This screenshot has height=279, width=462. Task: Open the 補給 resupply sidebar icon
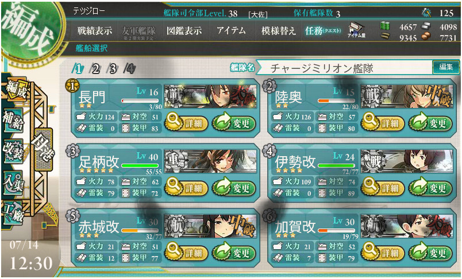(x=13, y=120)
